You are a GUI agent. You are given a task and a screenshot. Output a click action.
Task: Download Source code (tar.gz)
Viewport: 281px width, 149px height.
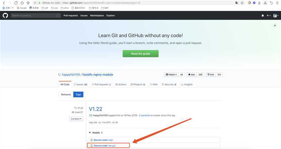click(x=104, y=146)
